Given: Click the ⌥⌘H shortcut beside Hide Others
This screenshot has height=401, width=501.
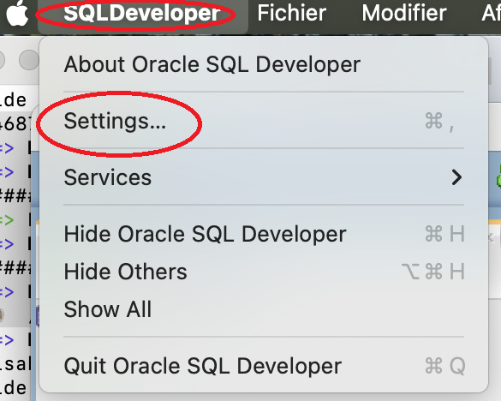Looking at the screenshot, I should click(433, 272).
